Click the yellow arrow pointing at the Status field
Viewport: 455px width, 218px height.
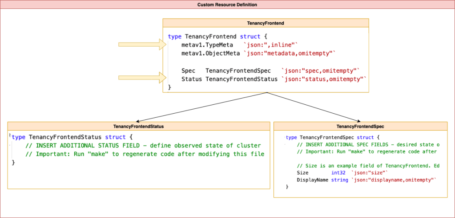click(x=142, y=78)
